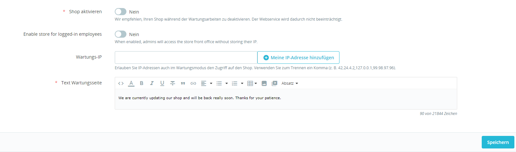Insert media video in the editor
516x152 pixels.
pyautogui.click(x=274, y=83)
